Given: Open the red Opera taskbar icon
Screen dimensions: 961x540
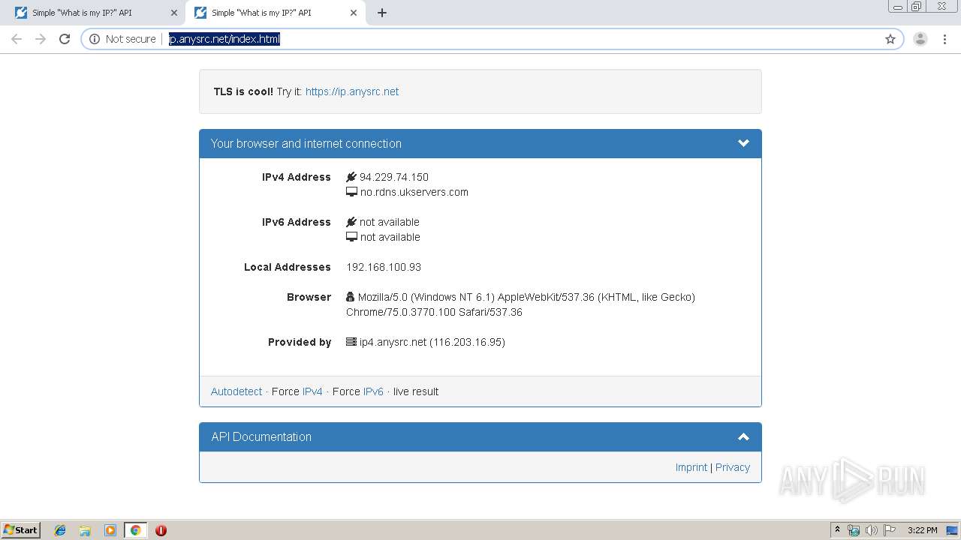Looking at the screenshot, I should click(161, 530).
